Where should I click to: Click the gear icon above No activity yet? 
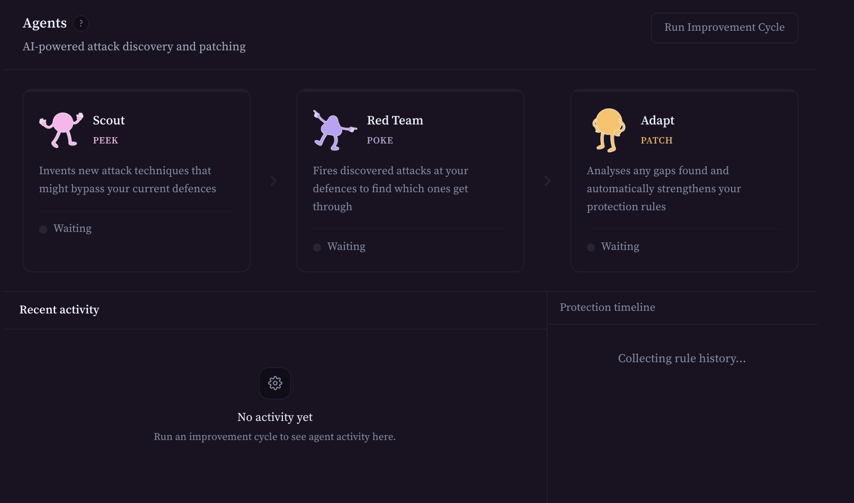click(x=275, y=383)
